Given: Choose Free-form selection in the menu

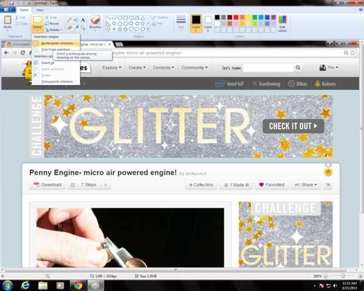Looking at the screenshot, I should click(56, 49).
